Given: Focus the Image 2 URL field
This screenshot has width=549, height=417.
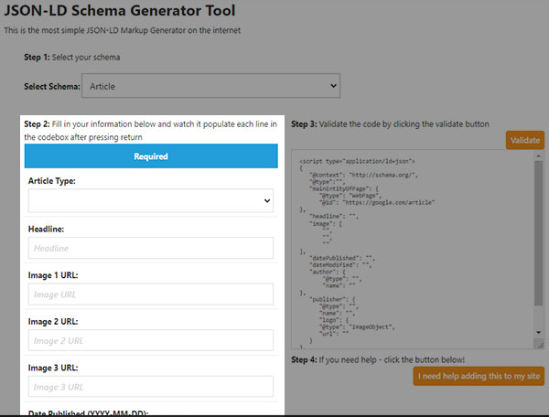Looking at the screenshot, I should [151, 340].
